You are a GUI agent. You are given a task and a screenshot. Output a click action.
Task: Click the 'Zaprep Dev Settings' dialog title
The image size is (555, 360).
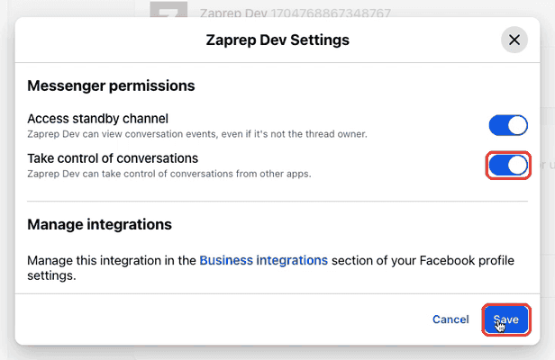coord(277,40)
